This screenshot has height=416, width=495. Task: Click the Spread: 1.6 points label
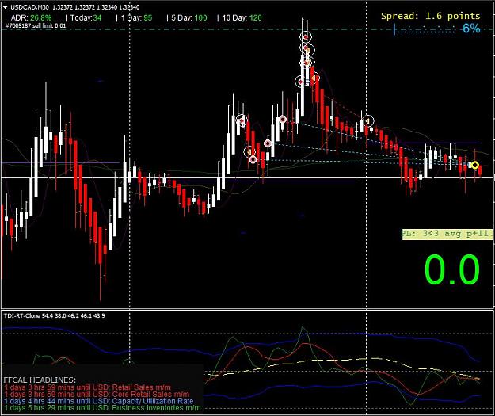tap(430, 16)
